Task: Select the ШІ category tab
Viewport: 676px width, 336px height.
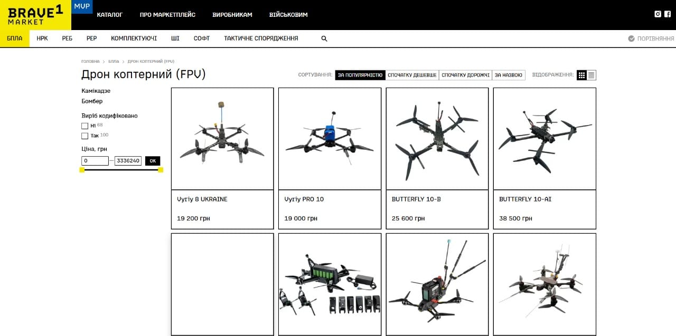Action: (x=175, y=39)
